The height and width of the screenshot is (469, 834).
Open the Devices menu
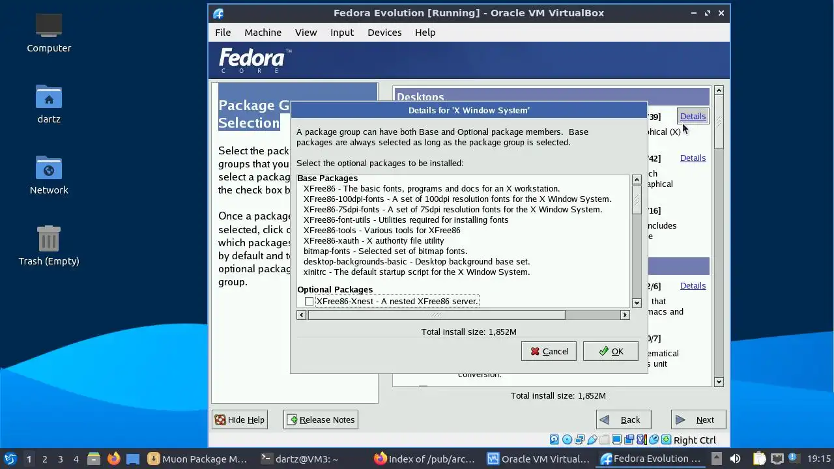tap(384, 32)
